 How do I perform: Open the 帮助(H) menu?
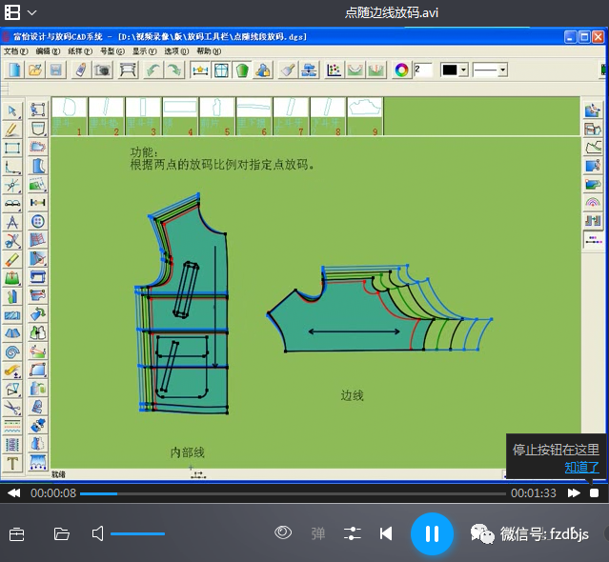(x=209, y=51)
